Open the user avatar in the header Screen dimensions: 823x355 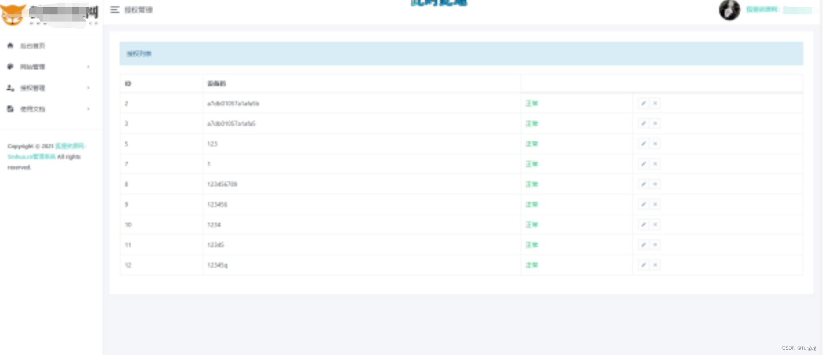pyautogui.click(x=729, y=10)
